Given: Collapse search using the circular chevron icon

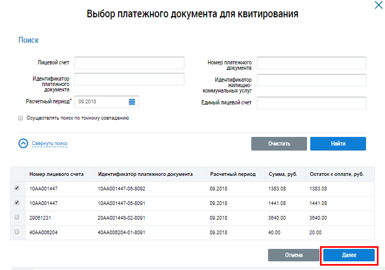Looking at the screenshot, I should point(23,143).
